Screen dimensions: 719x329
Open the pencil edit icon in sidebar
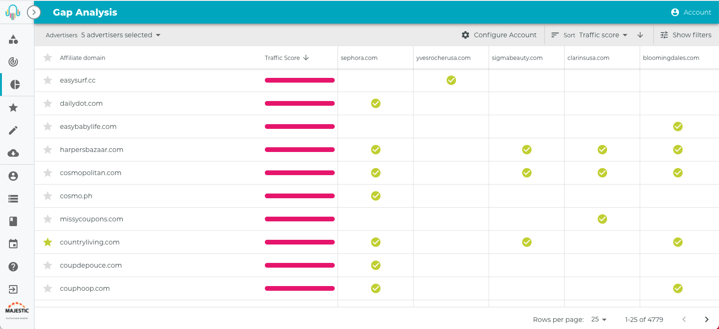pos(14,130)
